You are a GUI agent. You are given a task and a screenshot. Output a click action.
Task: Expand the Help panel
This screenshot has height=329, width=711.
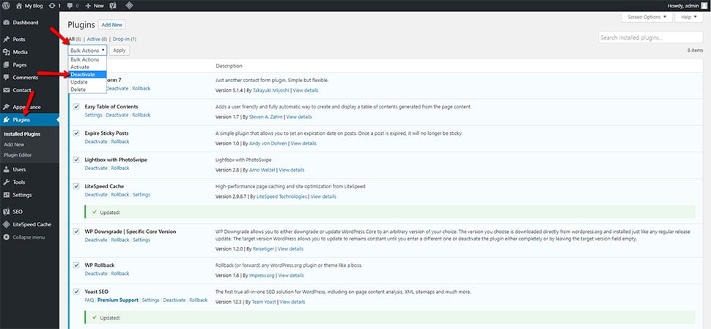click(689, 18)
